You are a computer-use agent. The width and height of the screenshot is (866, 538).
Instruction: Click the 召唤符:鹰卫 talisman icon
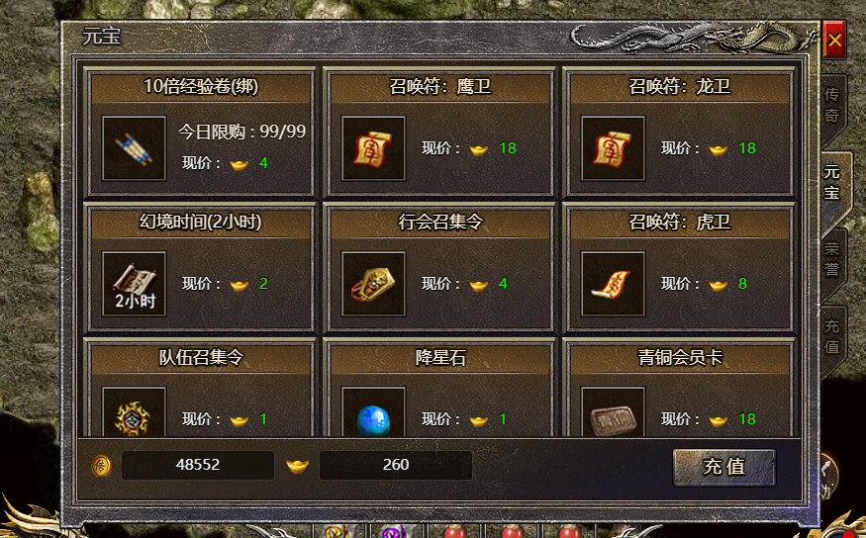click(373, 148)
